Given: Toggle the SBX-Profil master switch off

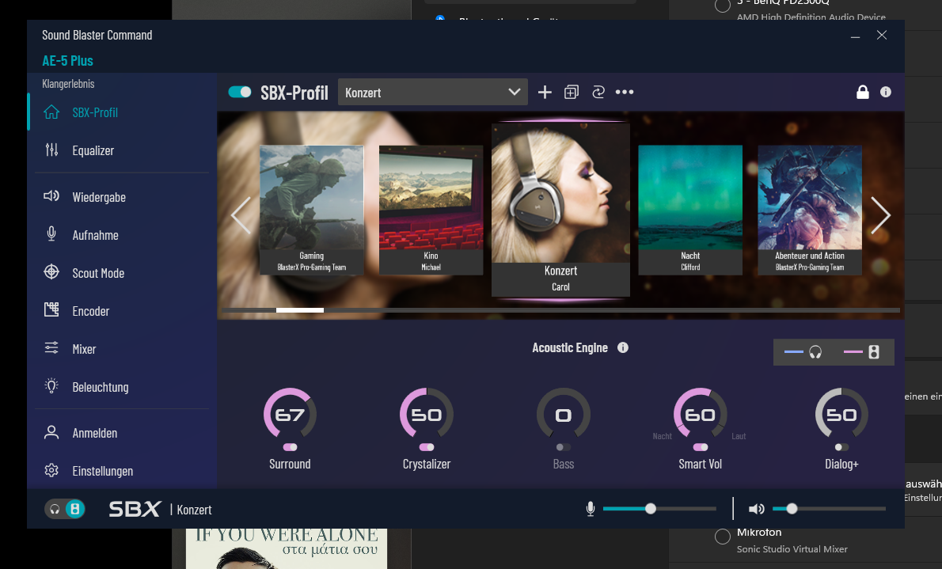Looking at the screenshot, I should (x=240, y=92).
